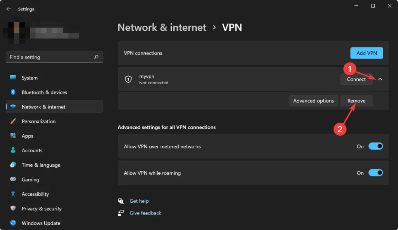
Task: Remove the myvpn connection
Action: (x=356, y=100)
